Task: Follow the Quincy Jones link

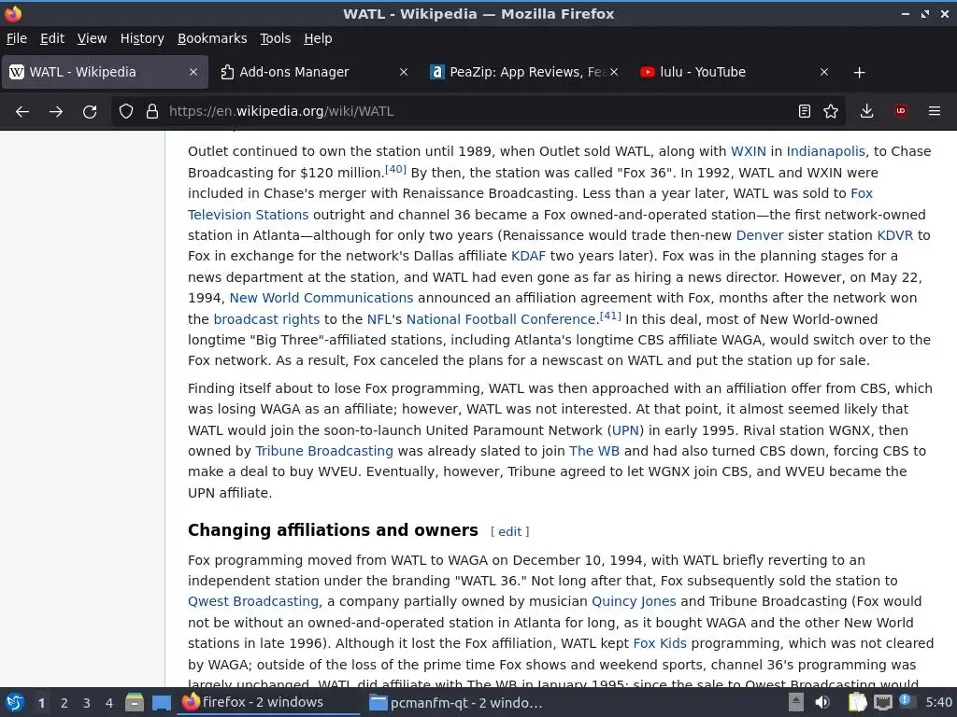Action: [634, 602]
